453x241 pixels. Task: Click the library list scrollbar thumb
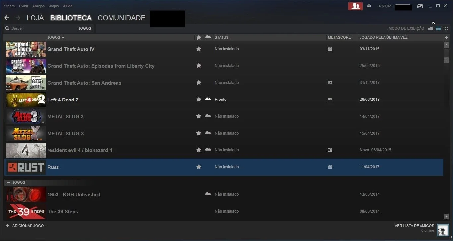click(x=446, y=60)
